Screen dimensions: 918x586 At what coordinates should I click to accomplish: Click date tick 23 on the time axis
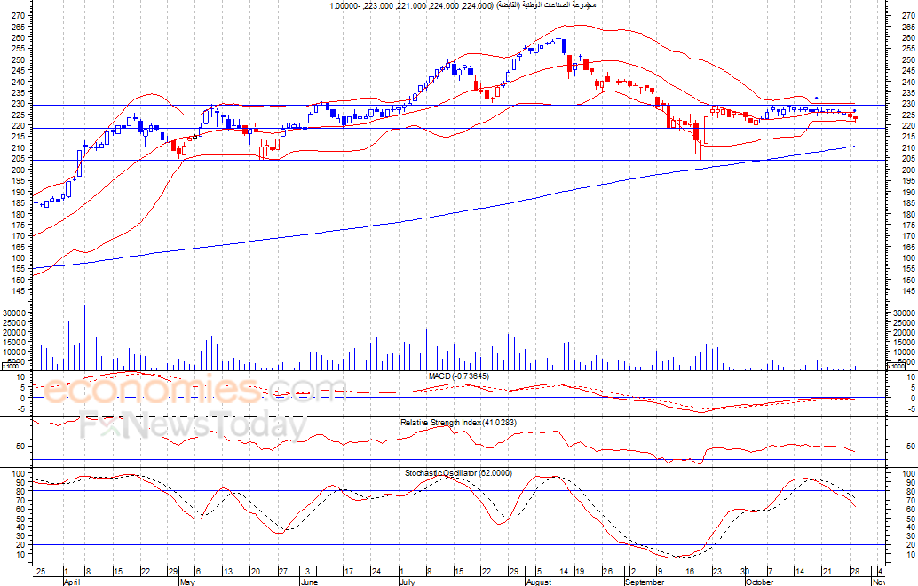pos(716,572)
